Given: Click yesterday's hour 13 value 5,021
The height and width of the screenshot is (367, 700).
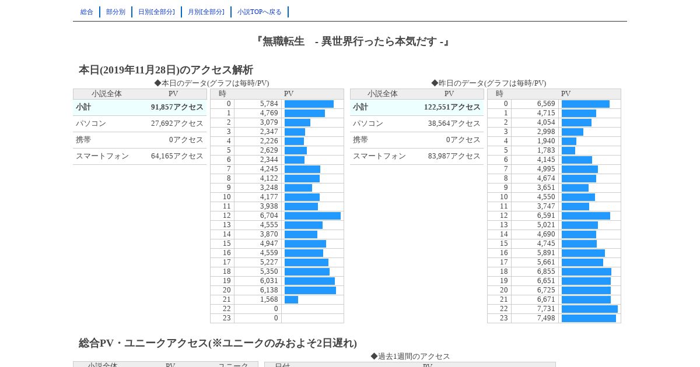Looking at the screenshot, I should pyautogui.click(x=546, y=225).
